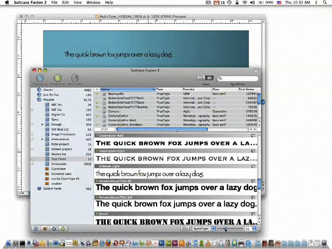Screen dimensions: 332x249
Task: Open QuickFind magnifier search options
Action: point(220,78)
